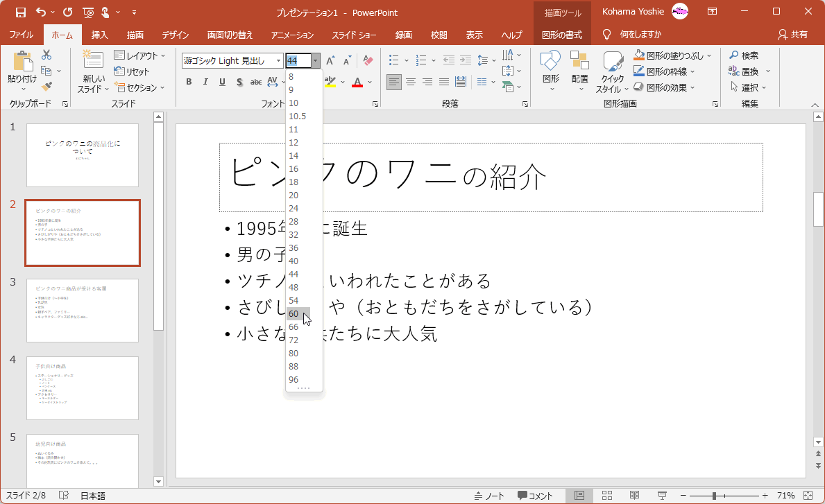Image resolution: width=825 pixels, height=504 pixels.
Task: Clear all formatting with the eraser icon
Action: tap(368, 61)
